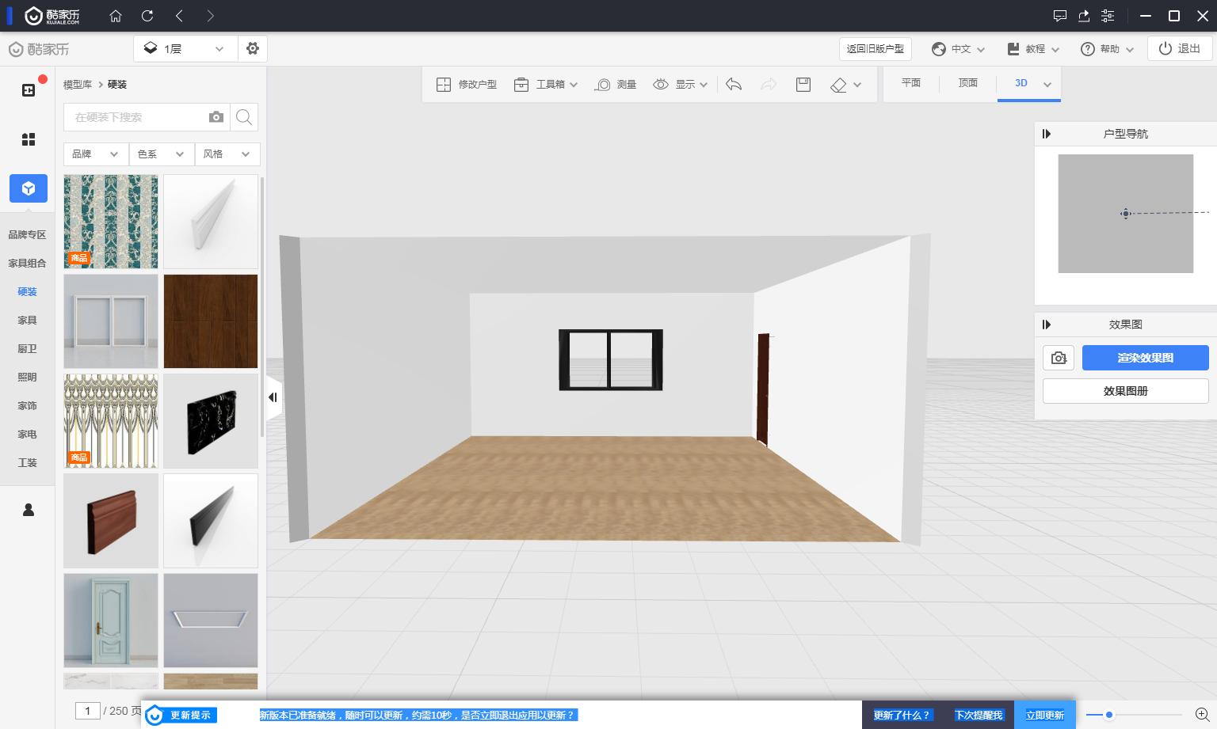The width and height of the screenshot is (1217, 729).
Task: Collapse the 户型导航 panel
Action: (1047, 134)
